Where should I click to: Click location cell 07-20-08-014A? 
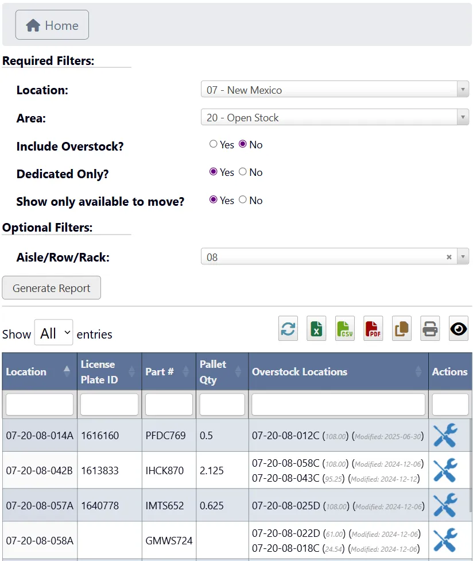click(x=40, y=436)
